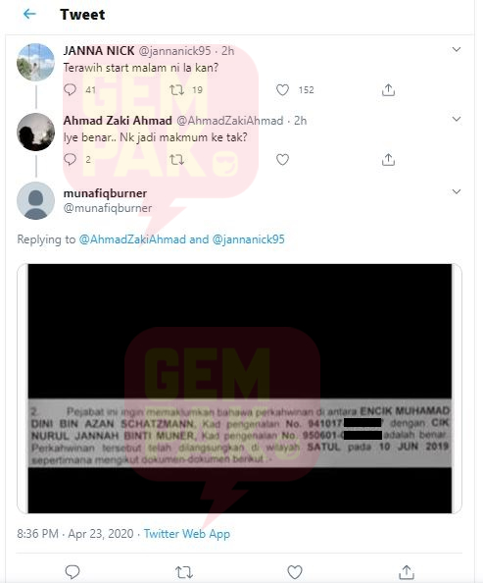Image resolution: width=483 pixels, height=583 pixels.
Task: Share JANNA NICK's tweet
Action: coord(388,89)
